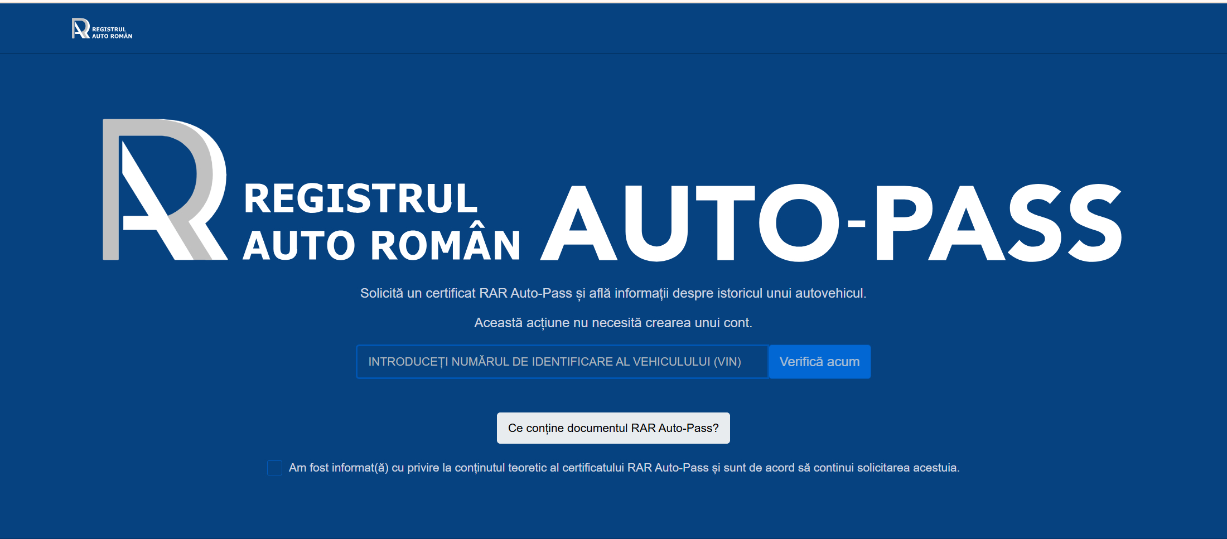Click the 'Am fost informat(ă)' consent label
This screenshot has width=1227, height=539.
click(339, 468)
